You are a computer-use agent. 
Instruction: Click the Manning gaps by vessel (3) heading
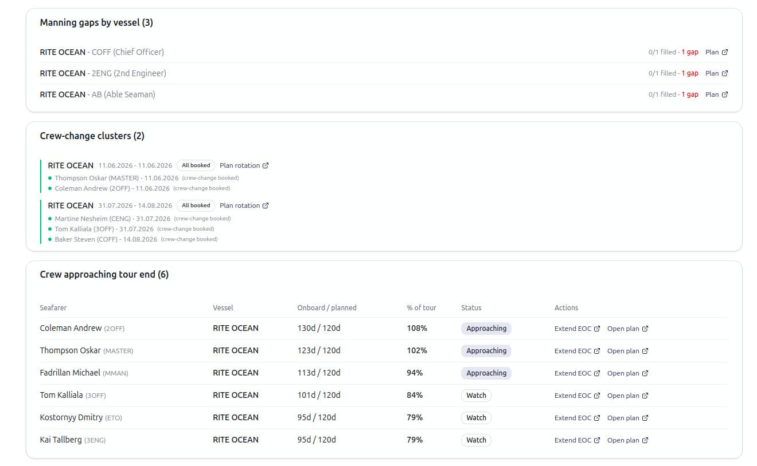pyautogui.click(x=96, y=23)
